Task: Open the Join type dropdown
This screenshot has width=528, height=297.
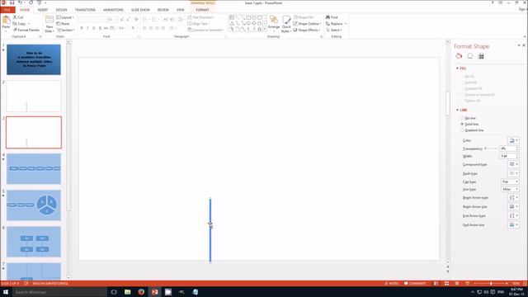Action: click(510, 189)
